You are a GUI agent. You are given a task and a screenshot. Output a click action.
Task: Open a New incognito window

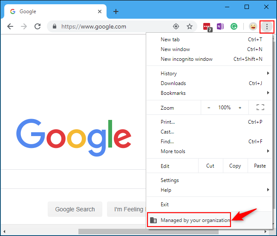tap(209, 59)
